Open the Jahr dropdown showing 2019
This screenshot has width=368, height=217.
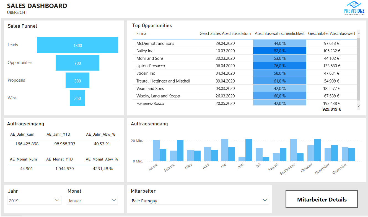pyautogui.click(x=34, y=200)
